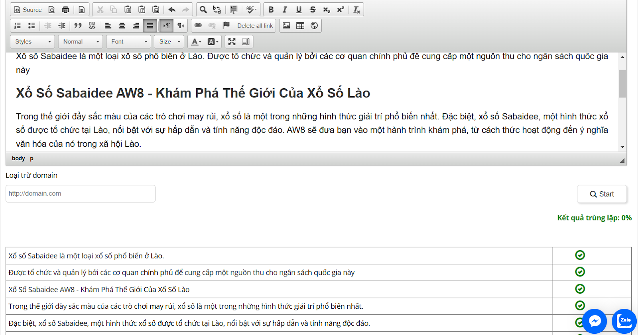Click the Remove Format icon

click(356, 10)
